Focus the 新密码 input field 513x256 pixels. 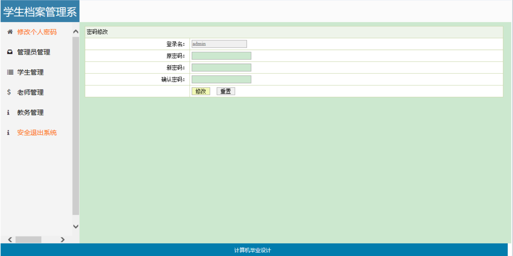click(221, 67)
